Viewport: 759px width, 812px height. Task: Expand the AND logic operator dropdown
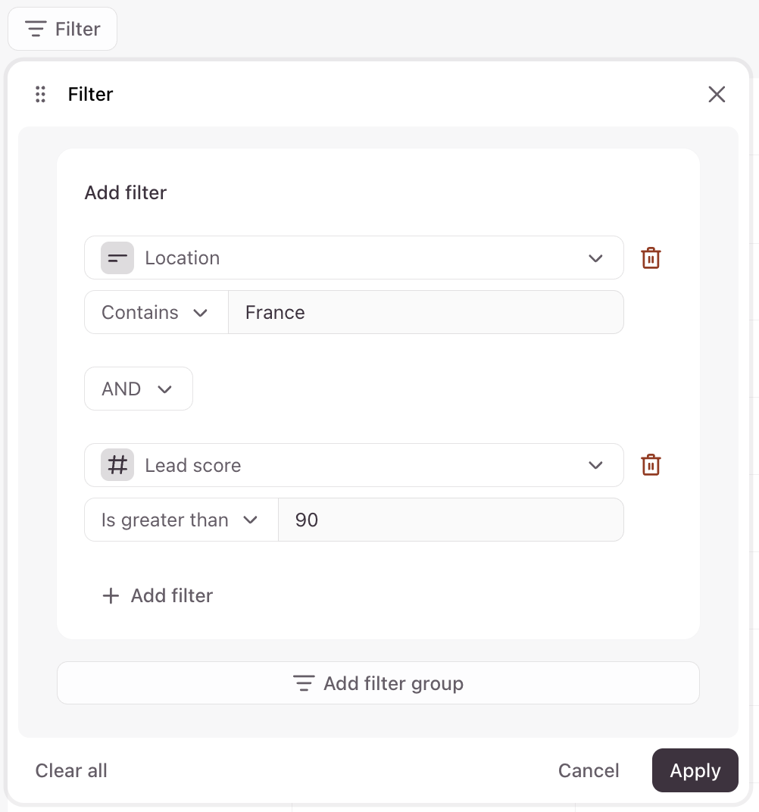click(x=138, y=389)
